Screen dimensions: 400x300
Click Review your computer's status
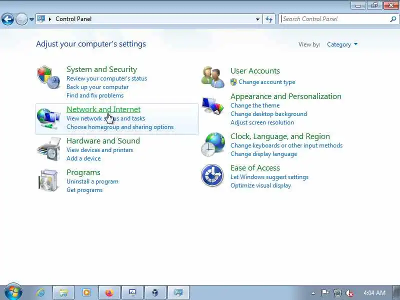click(106, 78)
